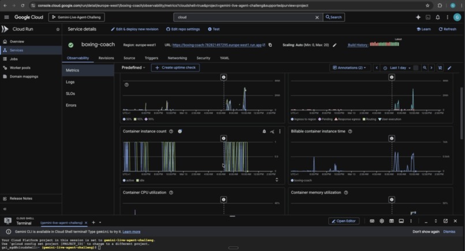The width and height of the screenshot is (465, 251).
Task: Switch to the YAML tab
Action: point(224,58)
